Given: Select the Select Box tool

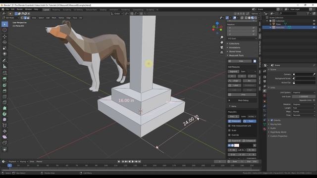Looking at the screenshot, I should tap(4, 24).
